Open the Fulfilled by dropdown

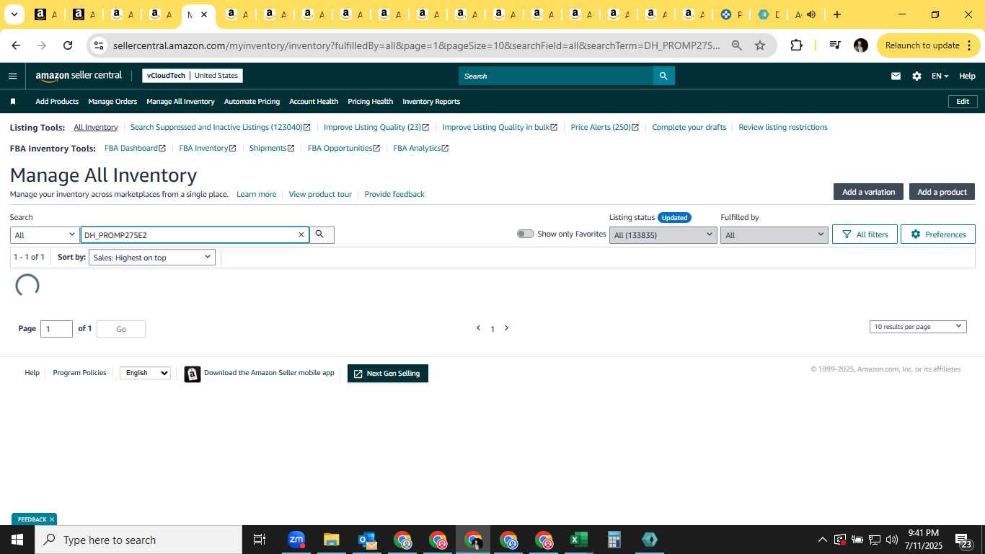[x=774, y=235]
